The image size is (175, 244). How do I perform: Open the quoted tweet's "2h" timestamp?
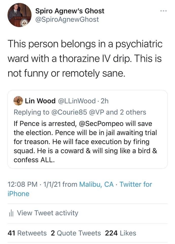click(104, 101)
